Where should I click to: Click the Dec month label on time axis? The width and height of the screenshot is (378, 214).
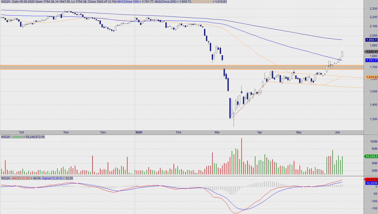coord(103,132)
